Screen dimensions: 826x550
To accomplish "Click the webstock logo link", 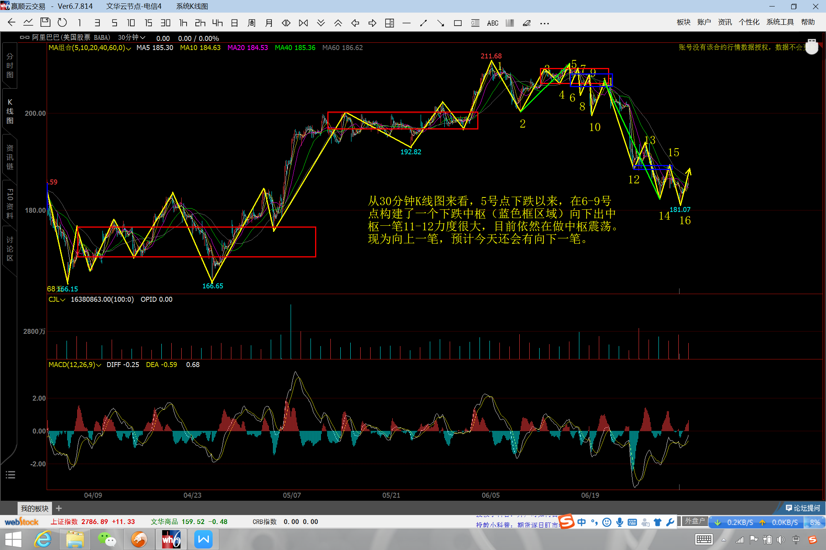I will 21,522.
